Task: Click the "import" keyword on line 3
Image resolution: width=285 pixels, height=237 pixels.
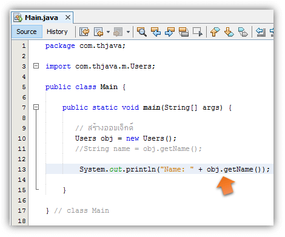Action: [x=58, y=66]
